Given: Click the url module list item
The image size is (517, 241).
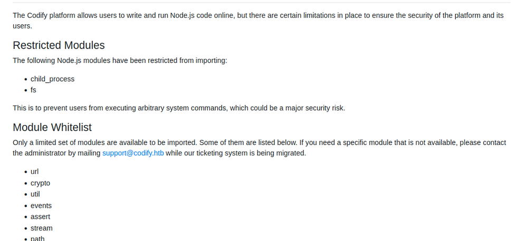Looking at the screenshot, I should click(34, 171).
